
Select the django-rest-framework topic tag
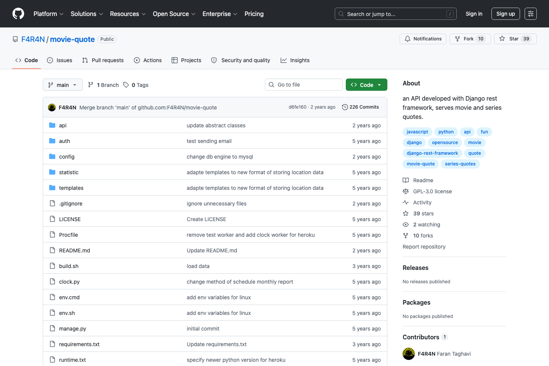coord(432,153)
